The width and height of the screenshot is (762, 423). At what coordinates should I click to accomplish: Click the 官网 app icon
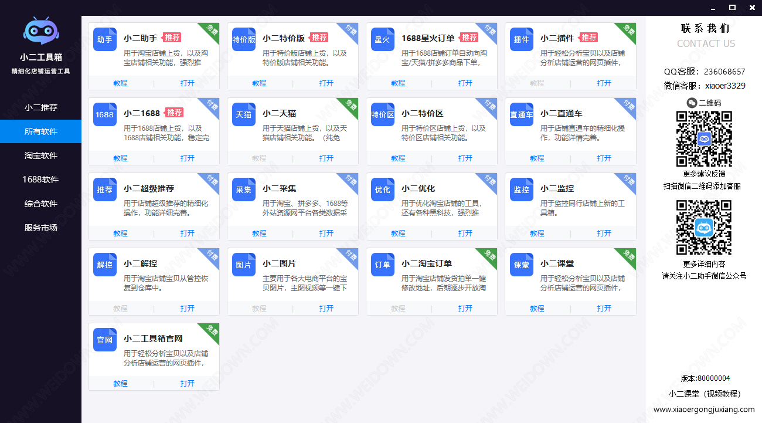coord(105,340)
